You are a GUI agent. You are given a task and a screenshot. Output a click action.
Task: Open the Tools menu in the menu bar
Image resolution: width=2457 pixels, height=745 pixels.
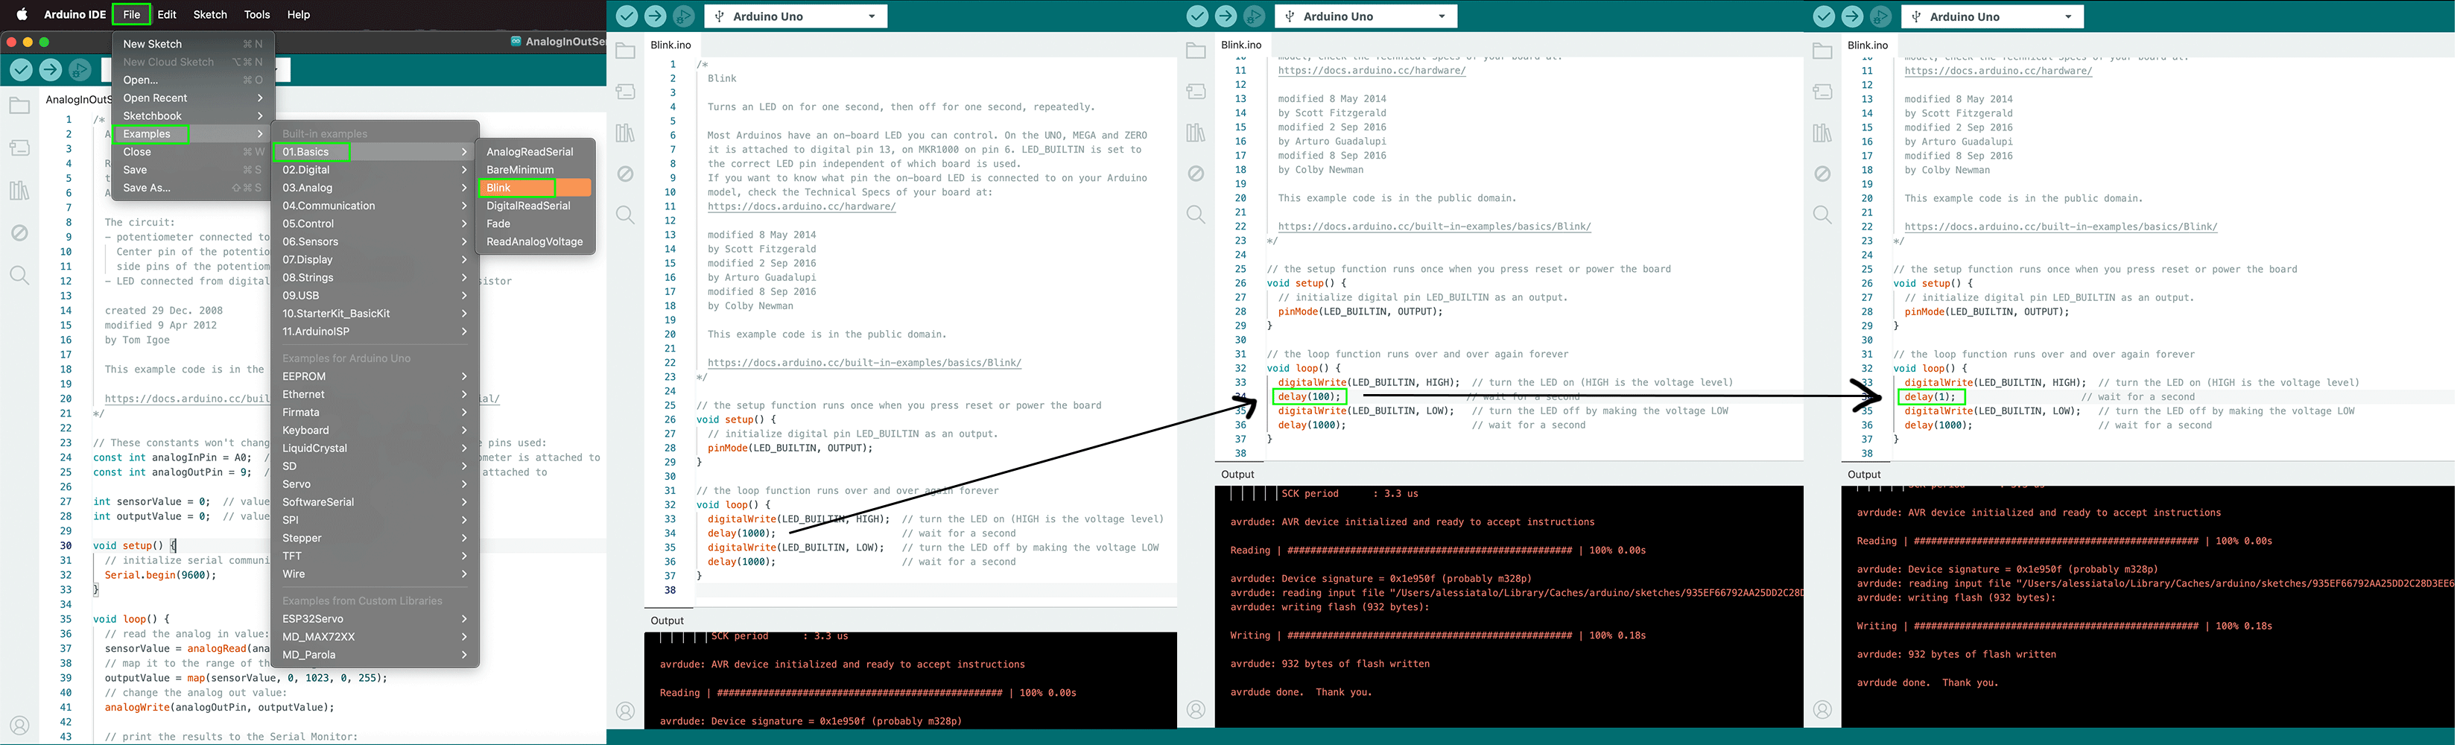coord(256,14)
